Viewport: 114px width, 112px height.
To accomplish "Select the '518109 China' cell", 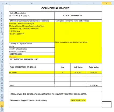I will 32,31.
